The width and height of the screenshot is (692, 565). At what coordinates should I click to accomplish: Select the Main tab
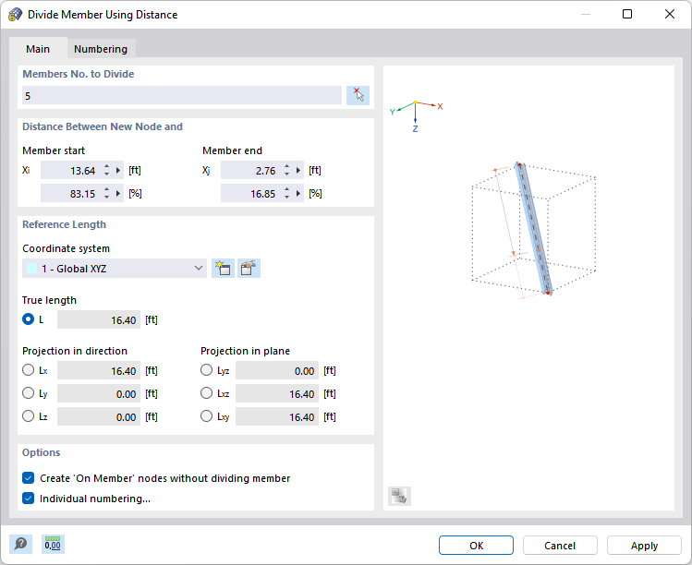(x=38, y=49)
